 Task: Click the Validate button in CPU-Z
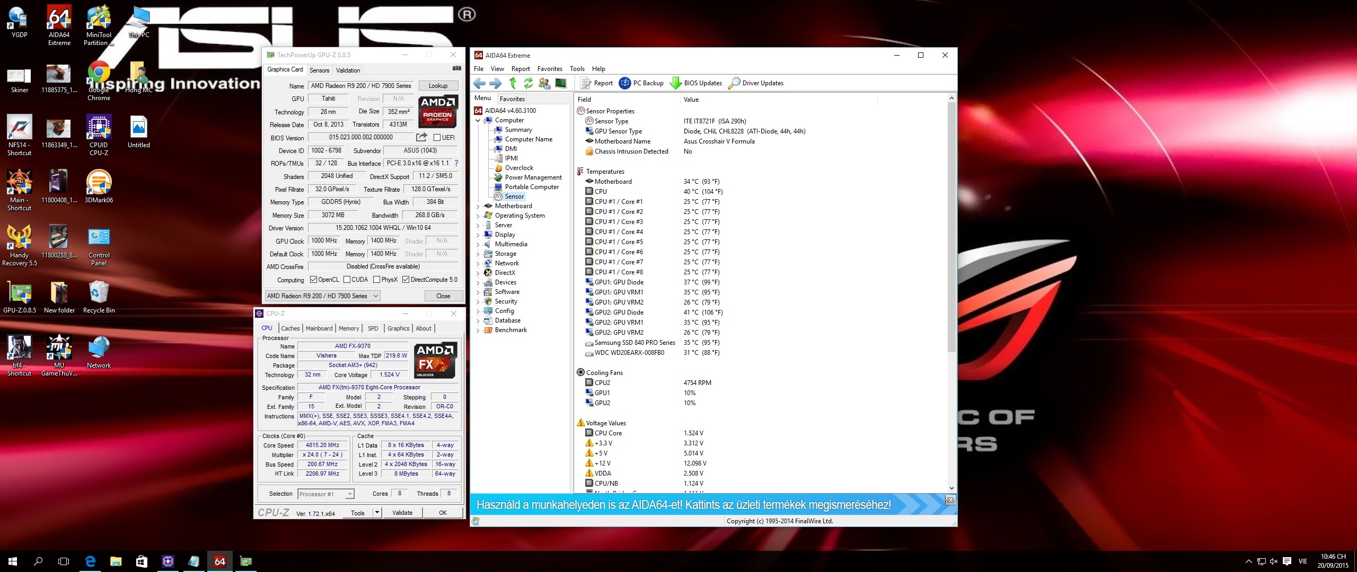click(402, 513)
